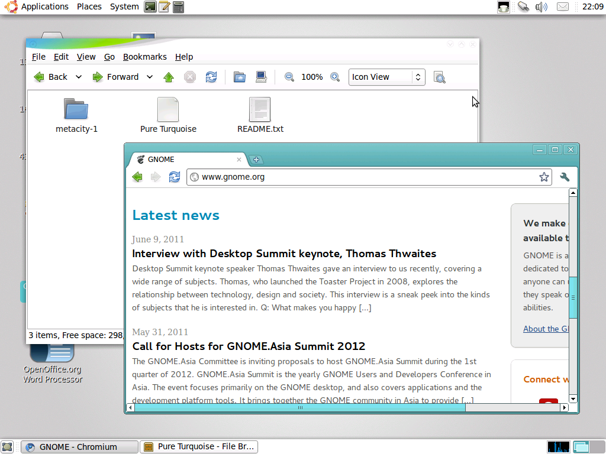Screen dimensions: 606x454
Task: Click the vertical scrollbar down arrow in Chromium
Action: 573,399
